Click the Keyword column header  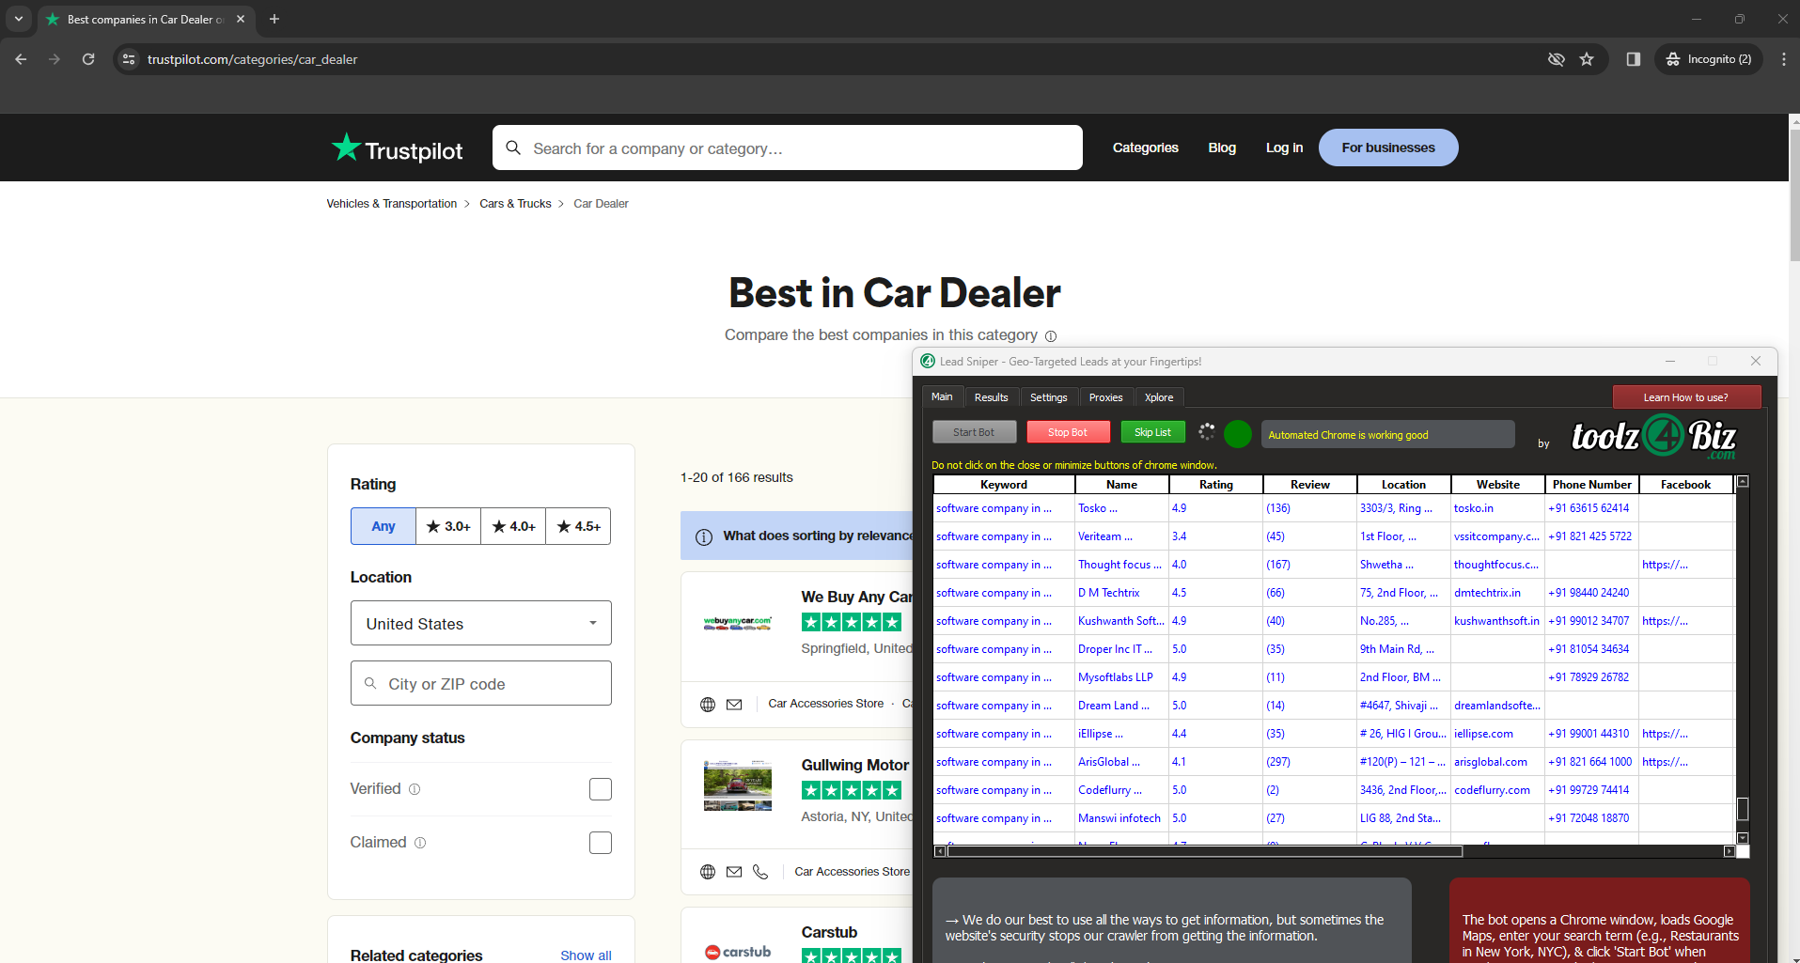point(1004,485)
